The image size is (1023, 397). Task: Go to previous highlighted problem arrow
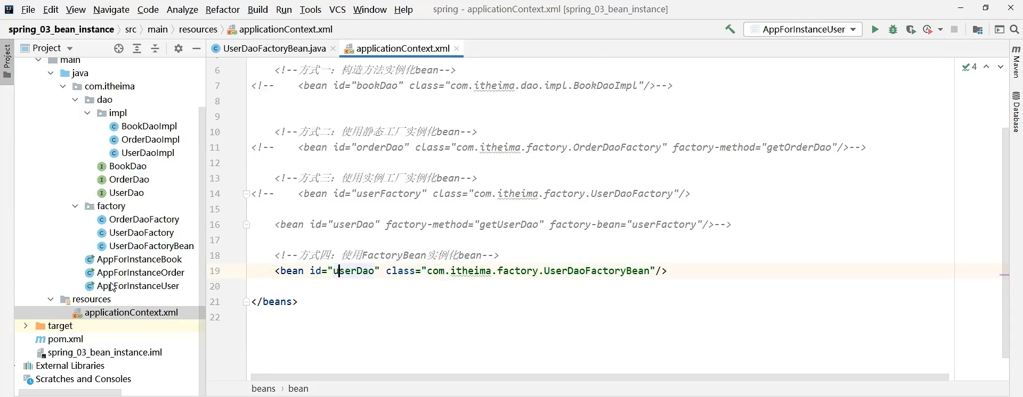click(986, 67)
